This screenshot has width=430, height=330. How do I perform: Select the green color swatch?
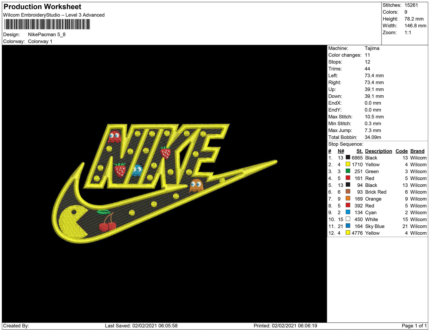pyautogui.click(x=348, y=171)
